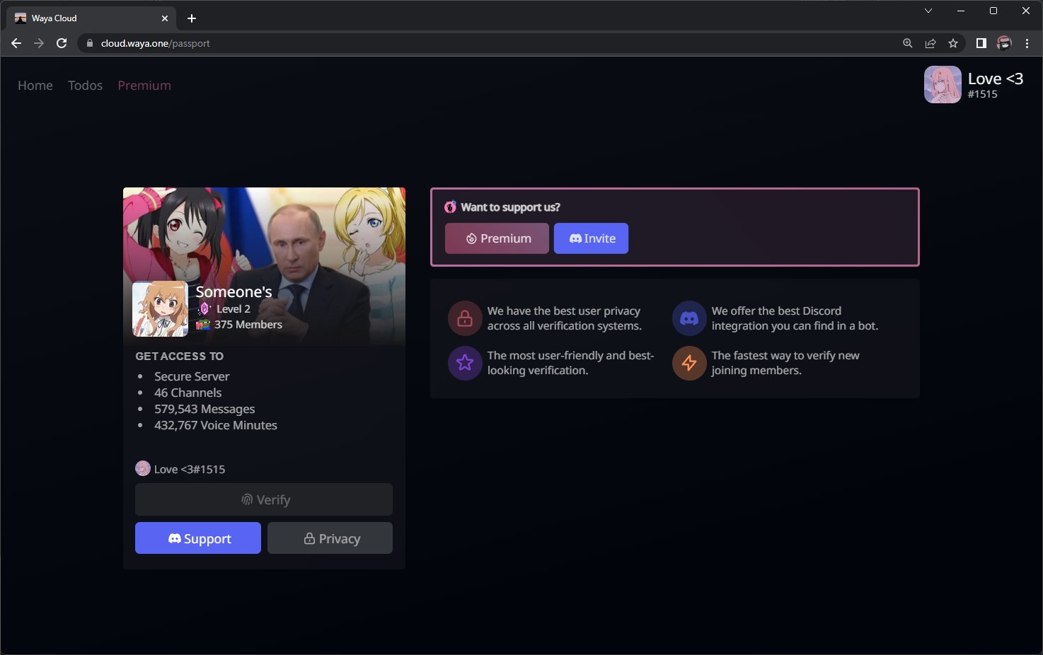Image resolution: width=1043 pixels, height=655 pixels.
Task: Share this page icon
Action: click(x=930, y=43)
